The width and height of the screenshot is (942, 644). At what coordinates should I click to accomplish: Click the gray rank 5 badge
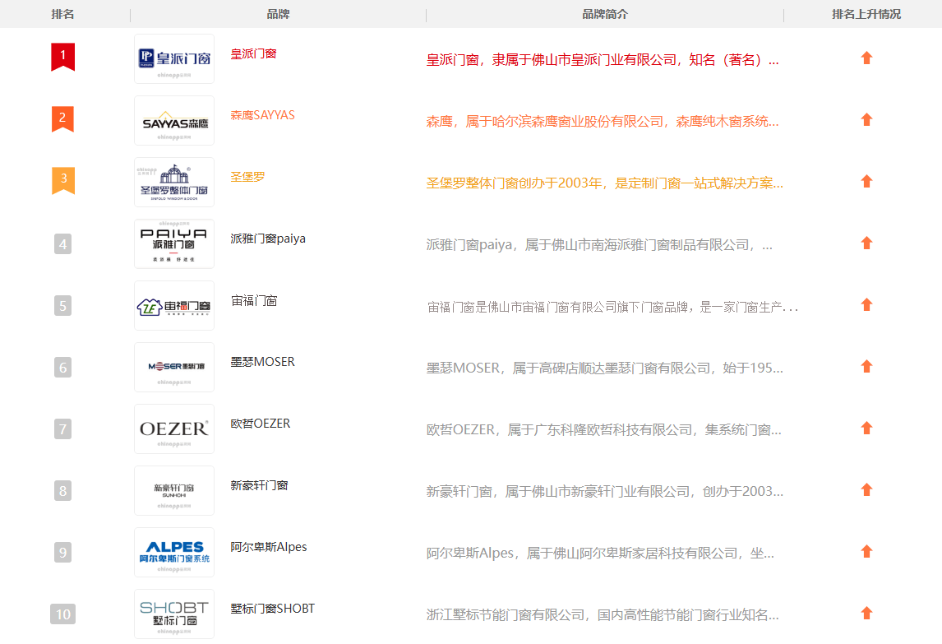(x=63, y=305)
